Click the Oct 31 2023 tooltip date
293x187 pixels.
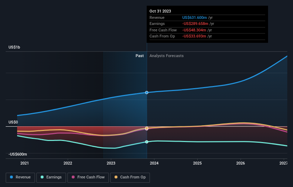[x=160, y=11]
